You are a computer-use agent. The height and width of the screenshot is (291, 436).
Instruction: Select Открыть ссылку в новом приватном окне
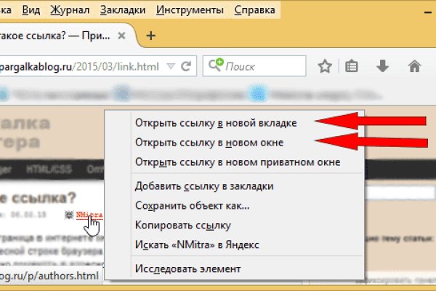(238, 162)
